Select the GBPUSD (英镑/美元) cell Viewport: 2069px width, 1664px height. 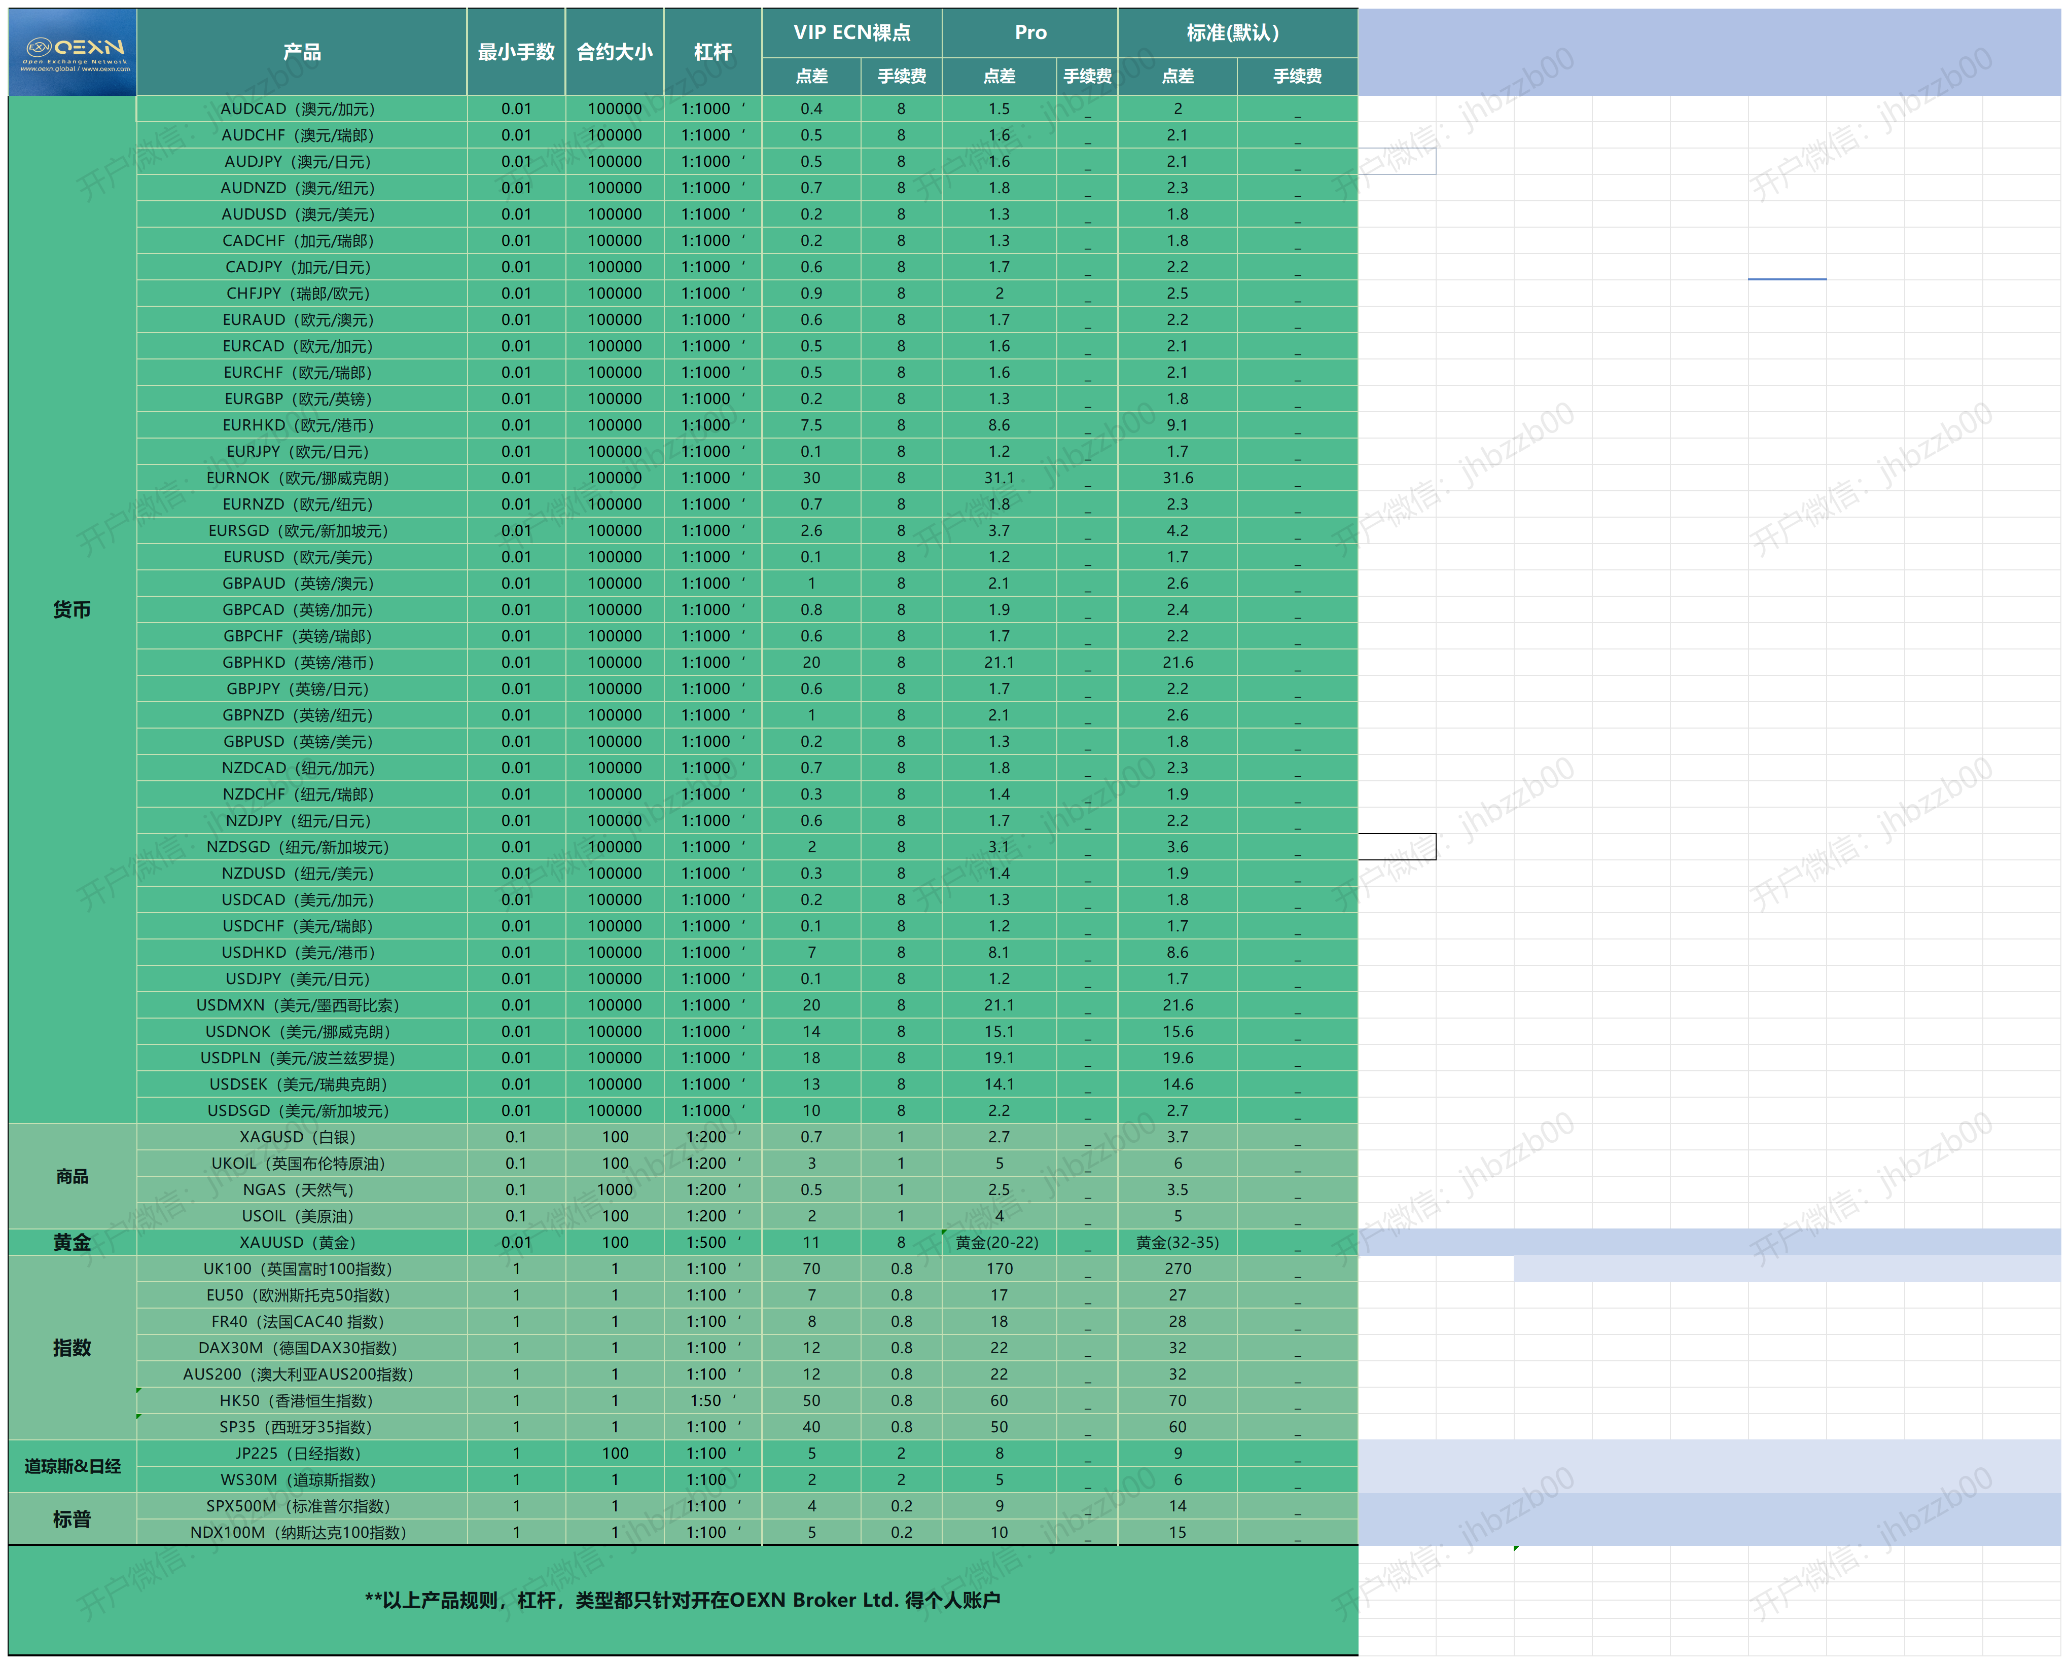301,741
